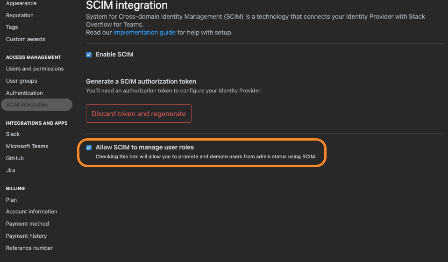Viewport: 448px width, 262px height.
Task: Open Slack integration settings
Action: pos(13,134)
